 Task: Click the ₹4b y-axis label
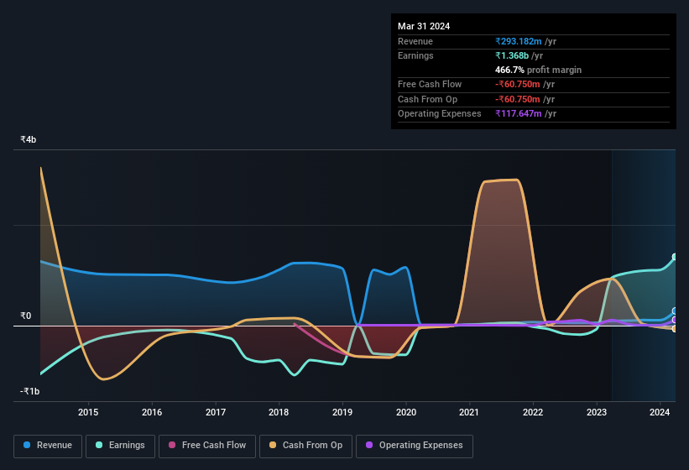pyautogui.click(x=29, y=139)
